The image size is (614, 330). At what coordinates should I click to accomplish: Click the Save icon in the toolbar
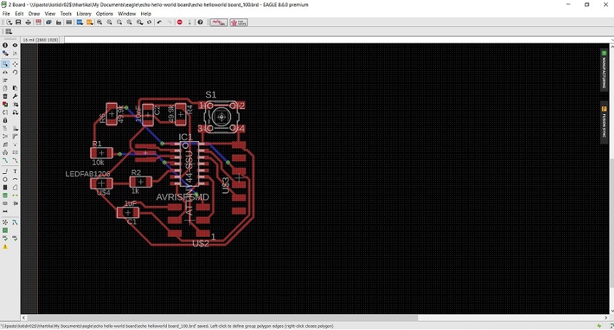tap(18, 22)
